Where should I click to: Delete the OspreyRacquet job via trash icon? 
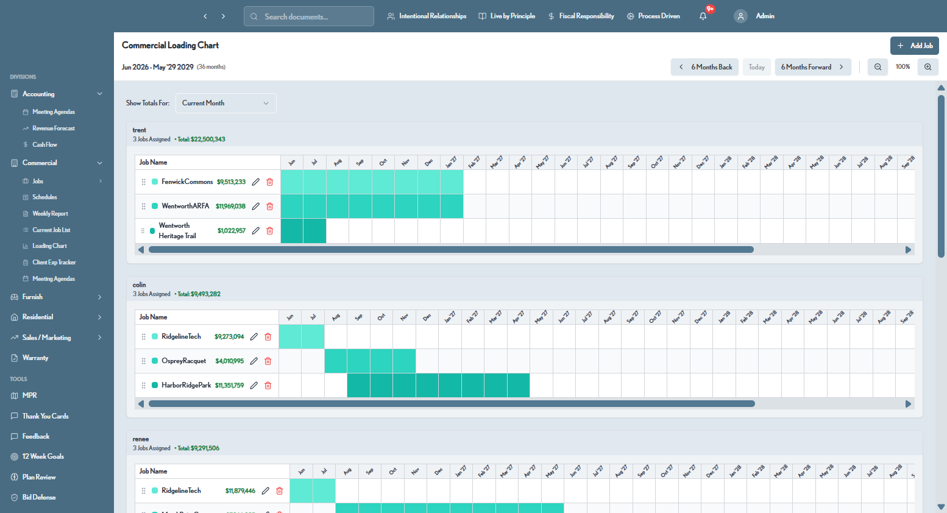click(268, 361)
